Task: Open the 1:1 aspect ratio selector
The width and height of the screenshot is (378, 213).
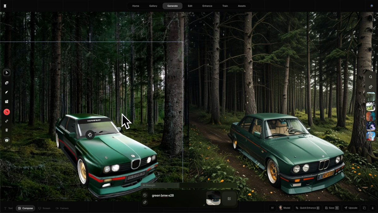Action: 272,208
